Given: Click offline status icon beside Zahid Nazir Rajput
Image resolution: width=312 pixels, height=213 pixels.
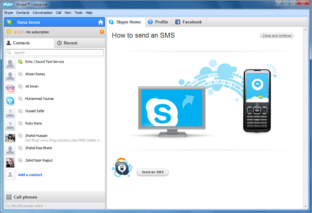Looking at the screenshot, I should click(x=20, y=161).
